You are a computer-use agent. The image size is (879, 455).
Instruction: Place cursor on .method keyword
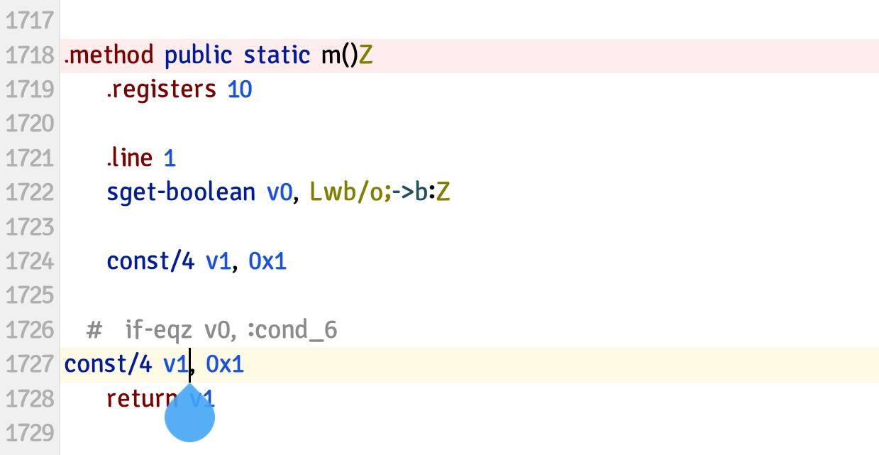click(x=109, y=55)
